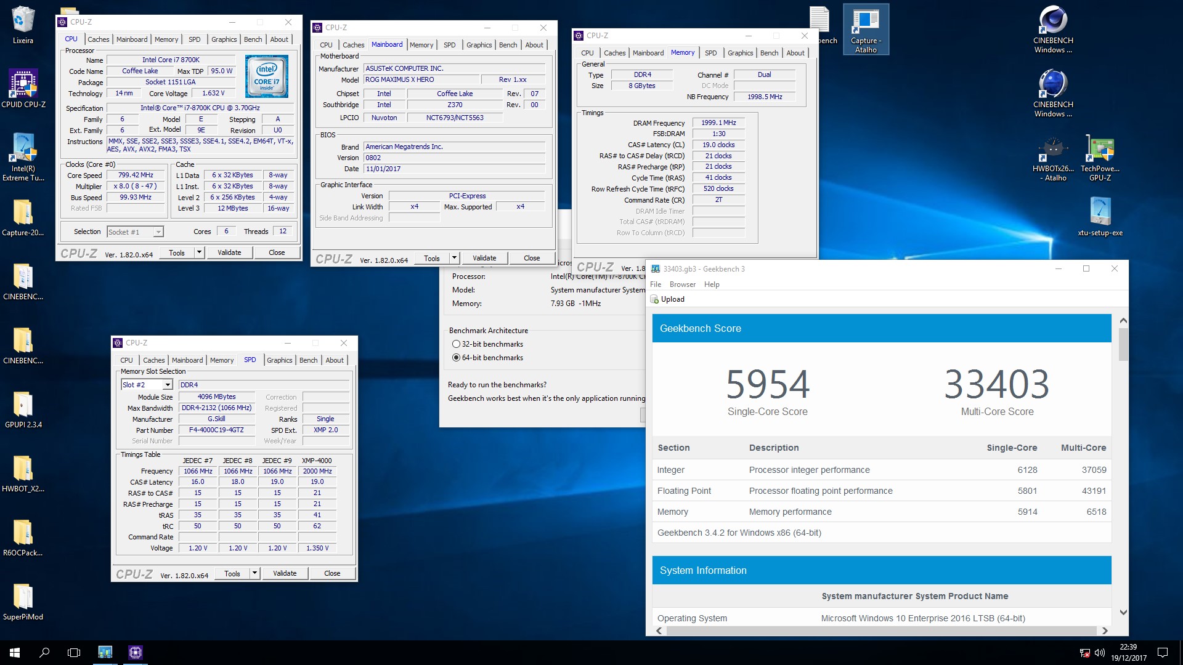Screen dimensions: 1183x665
Task: Select the Geekbench taskbar app icon
Action: [x=105, y=652]
